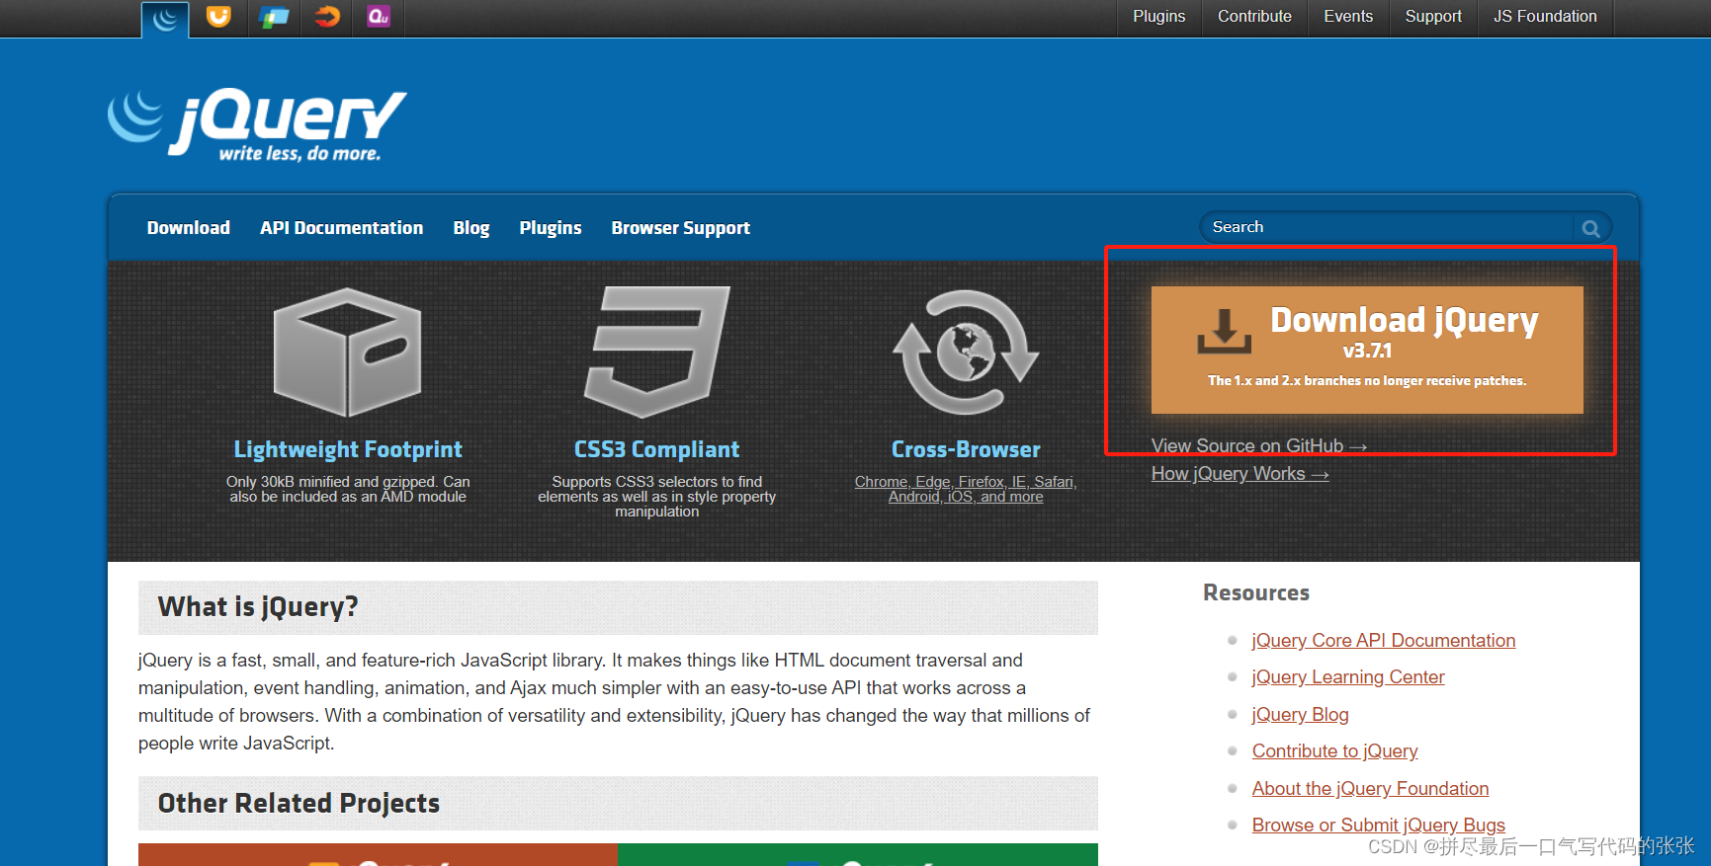
Task: Click the Resources heading
Action: click(x=1256, y=592)
